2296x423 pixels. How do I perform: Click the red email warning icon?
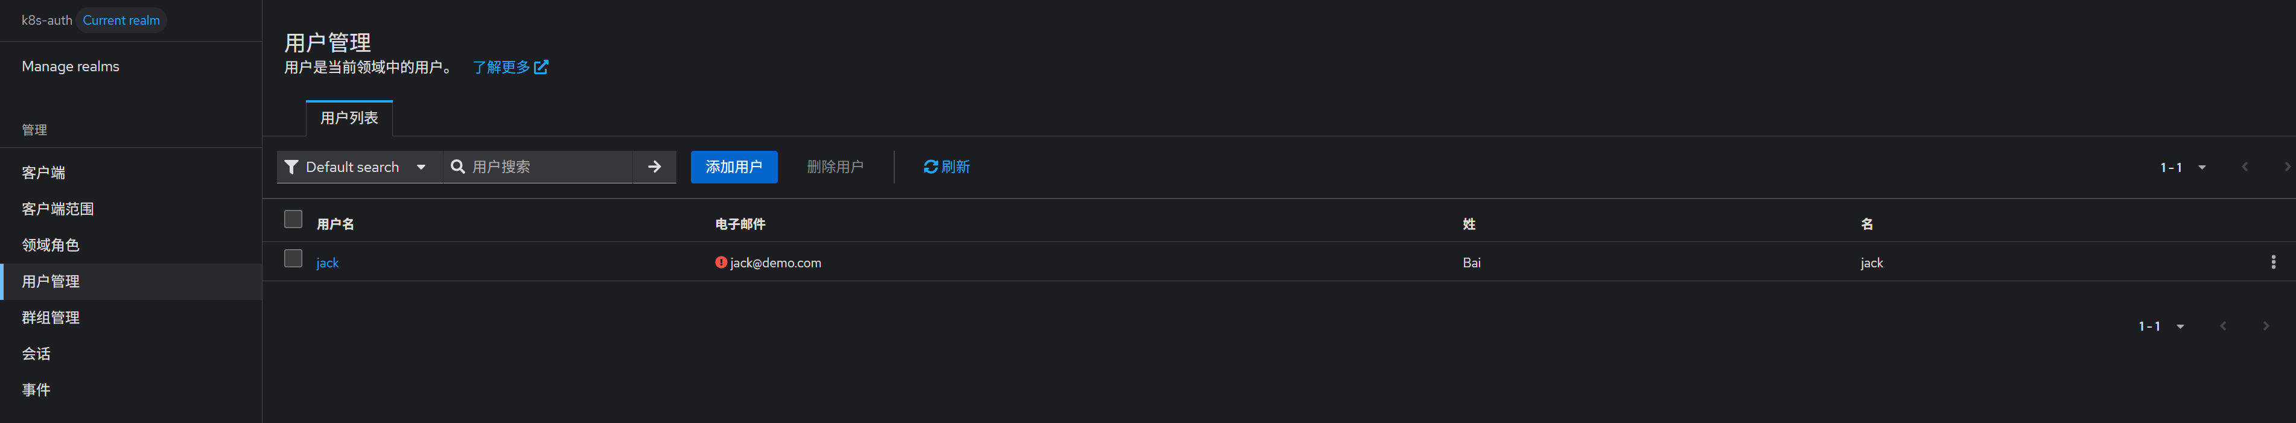coord(721,262)
